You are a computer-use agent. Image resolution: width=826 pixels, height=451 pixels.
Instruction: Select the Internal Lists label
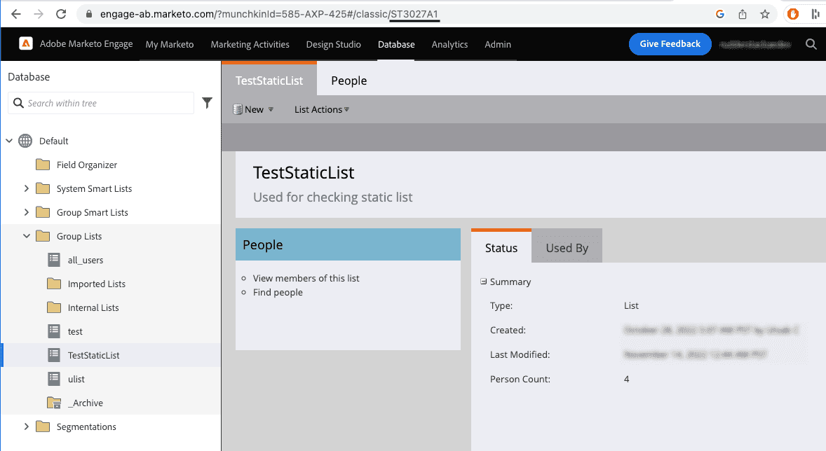pyautogui.click(x=93, y=307)
